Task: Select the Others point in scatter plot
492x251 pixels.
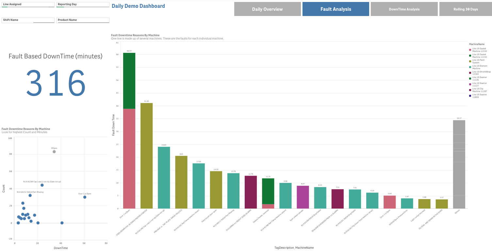Action: pyautogui.click(x=54, y=152)
